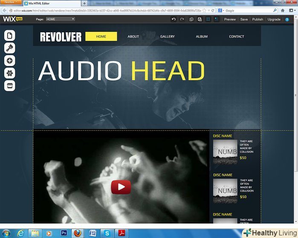The width and height of the screenshot is (298, 238).
Task: Click the Paste icon in Wix toolbar
Action: pyautogui.click(x=200, y=19)
